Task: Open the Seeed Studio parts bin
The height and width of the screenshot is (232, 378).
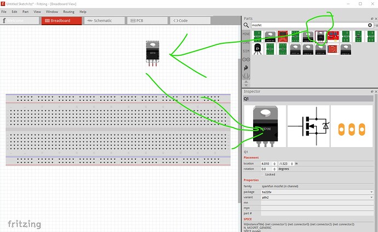Action: 246,76
